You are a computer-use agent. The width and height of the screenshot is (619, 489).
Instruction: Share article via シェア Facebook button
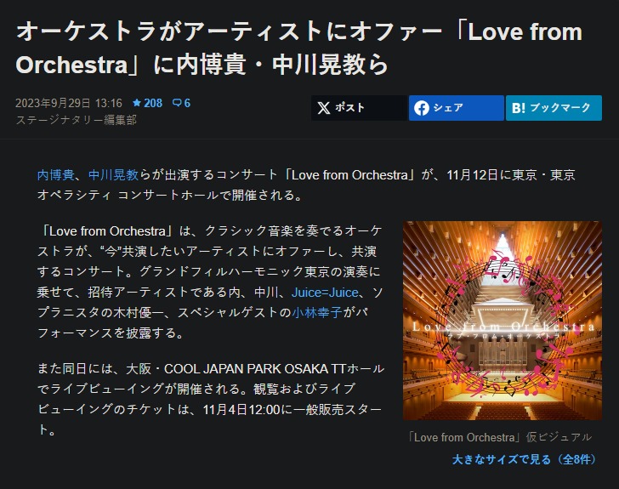click(457, 108)
